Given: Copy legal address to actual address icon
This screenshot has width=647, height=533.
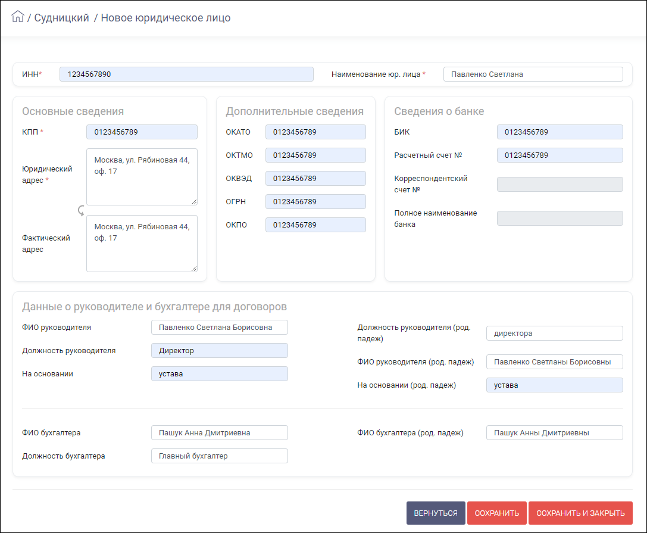Looking at the screenshot, I should (82, 211).
